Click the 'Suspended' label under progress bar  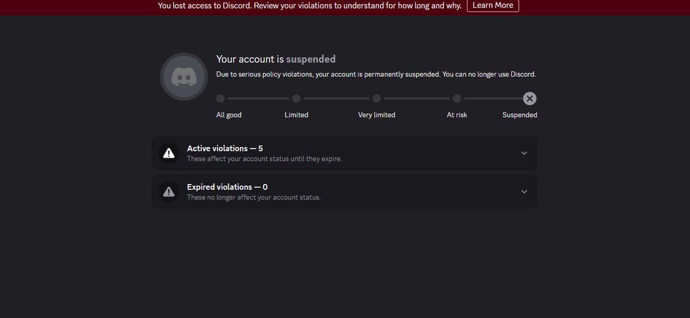[x=520, y=115]
